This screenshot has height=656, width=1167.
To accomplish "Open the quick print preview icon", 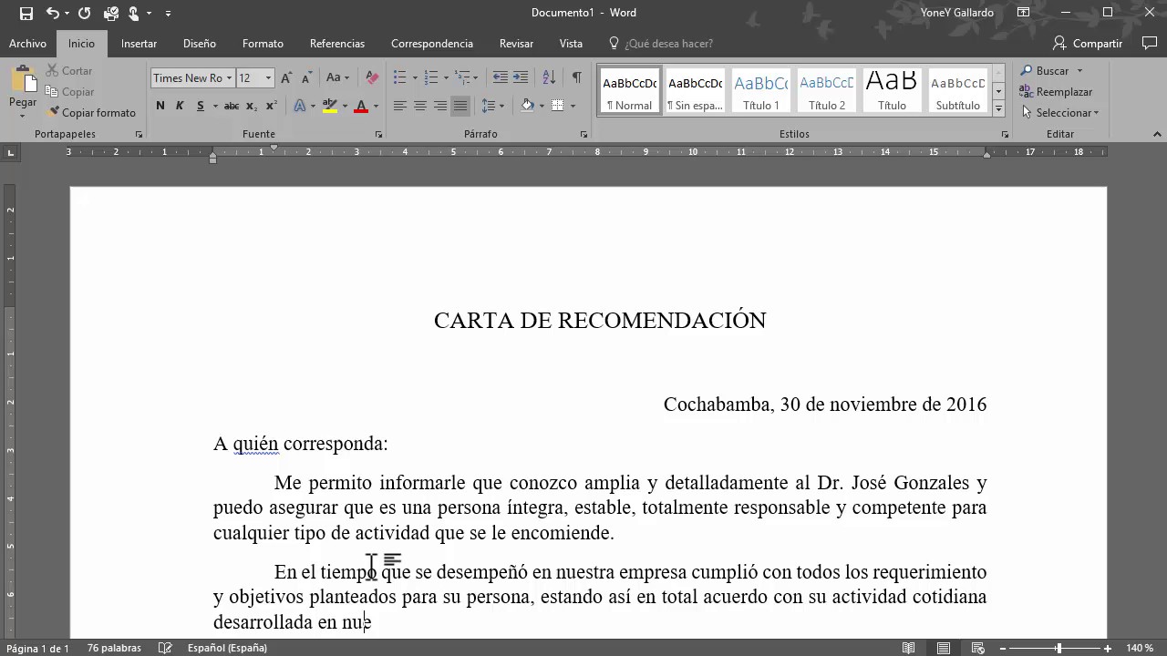I will click(x=111, y=13).
